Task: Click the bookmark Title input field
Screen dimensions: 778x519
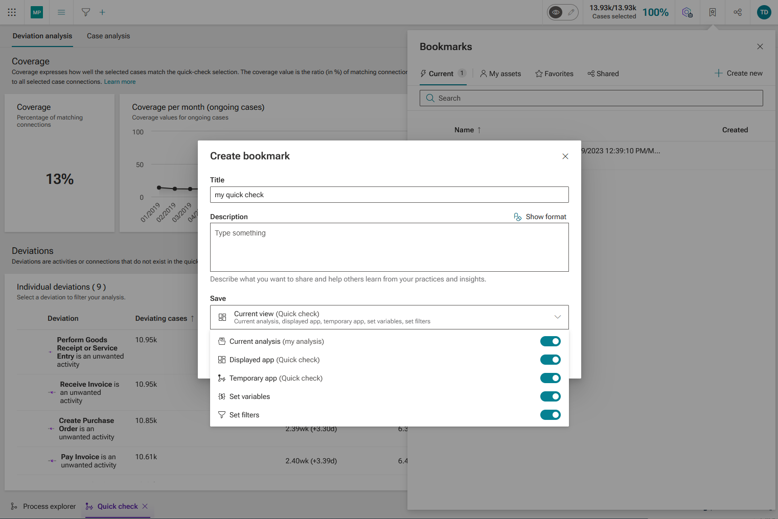Action: click(390, 195)
